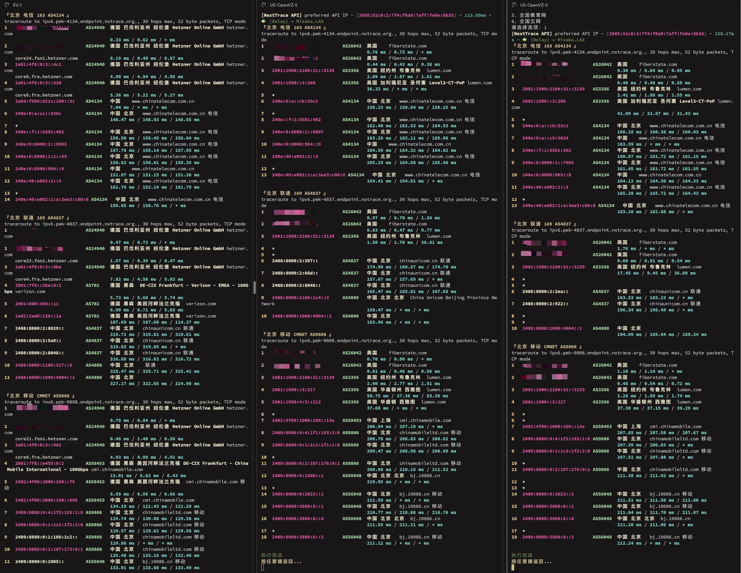
Task: Click the '5. 全国教育网' menu line
Action: (529, 15)
